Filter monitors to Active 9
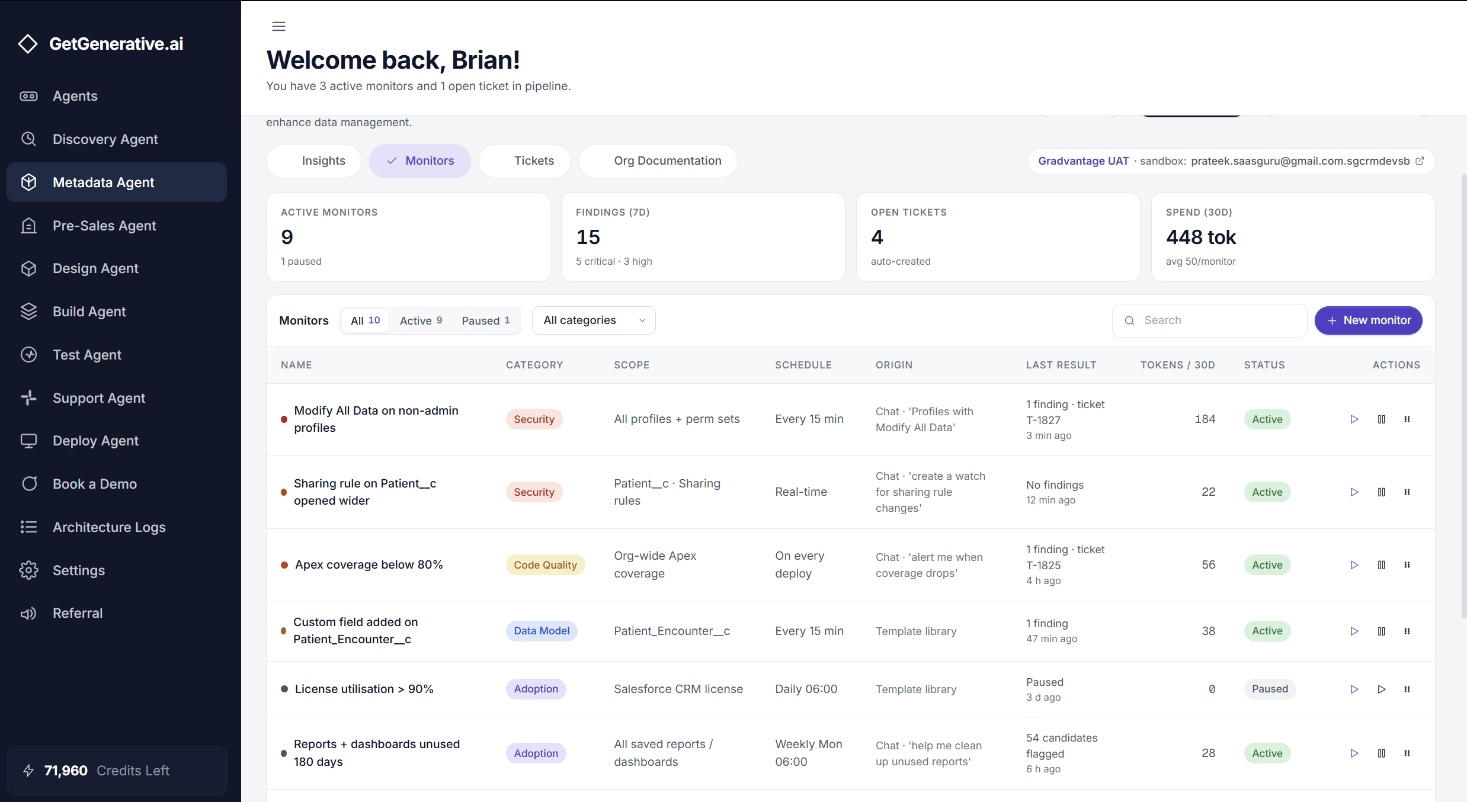The width and height of the screenshot is (1467, 802). coord(421,320)
